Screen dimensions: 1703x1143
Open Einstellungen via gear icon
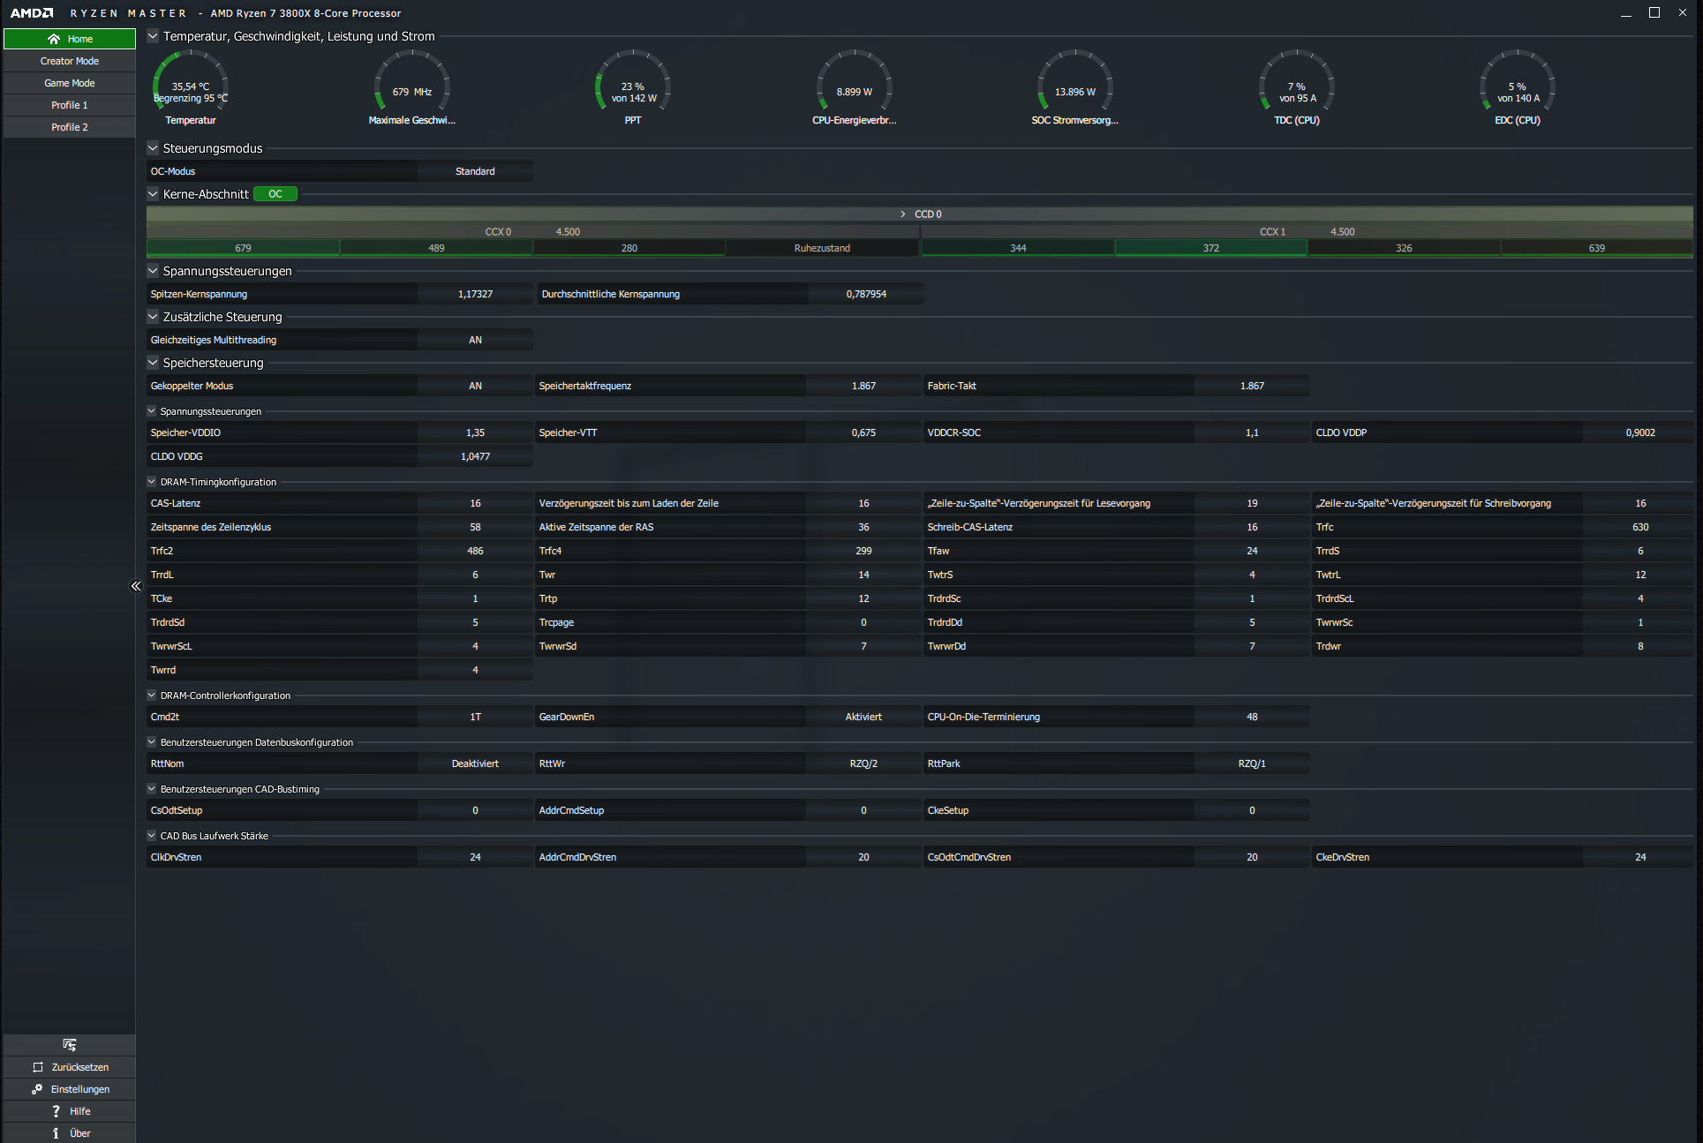click(37, 1089)
